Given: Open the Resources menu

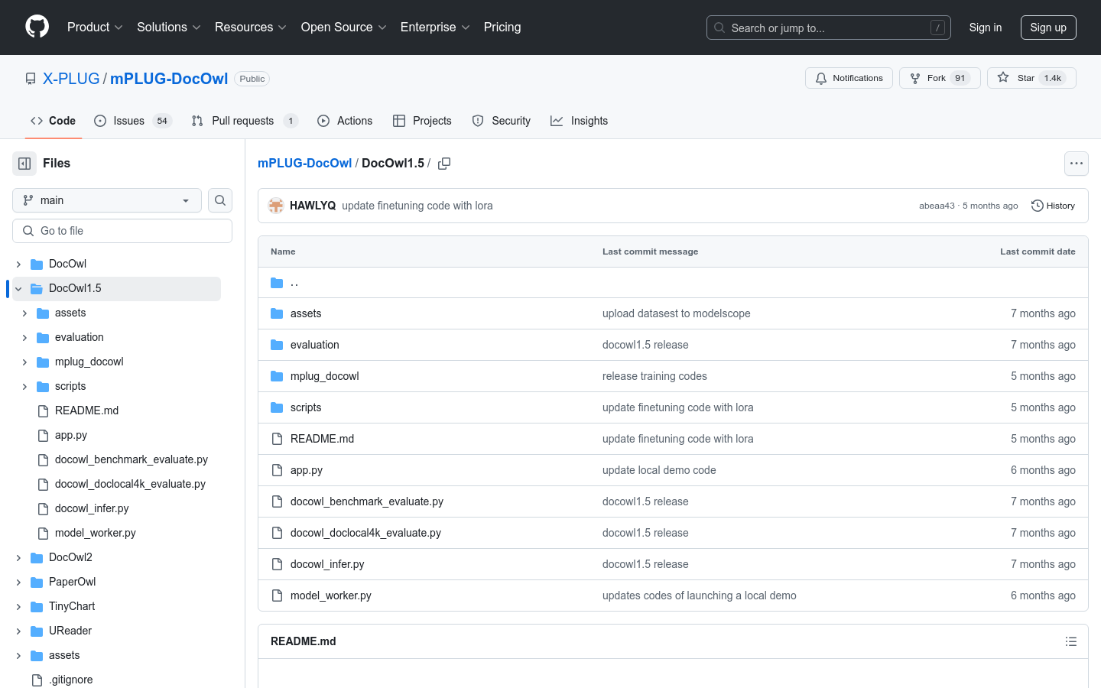Looking at the screenshot, I should pyautogui.click(x=250, y=27).
